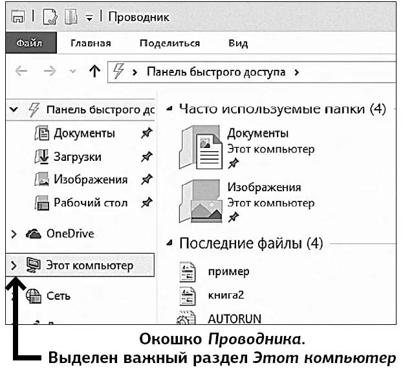Select the AUTORUN recent file name

click(234, 319)
